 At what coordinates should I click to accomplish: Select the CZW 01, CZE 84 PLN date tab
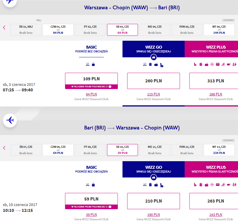[58, 30]
